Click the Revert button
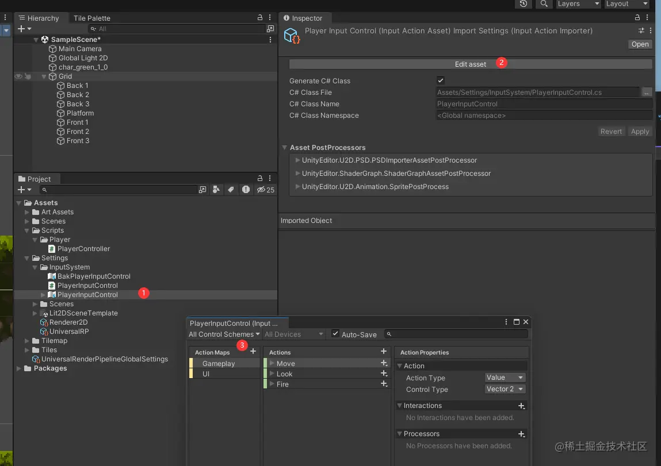 click(611, 132)
